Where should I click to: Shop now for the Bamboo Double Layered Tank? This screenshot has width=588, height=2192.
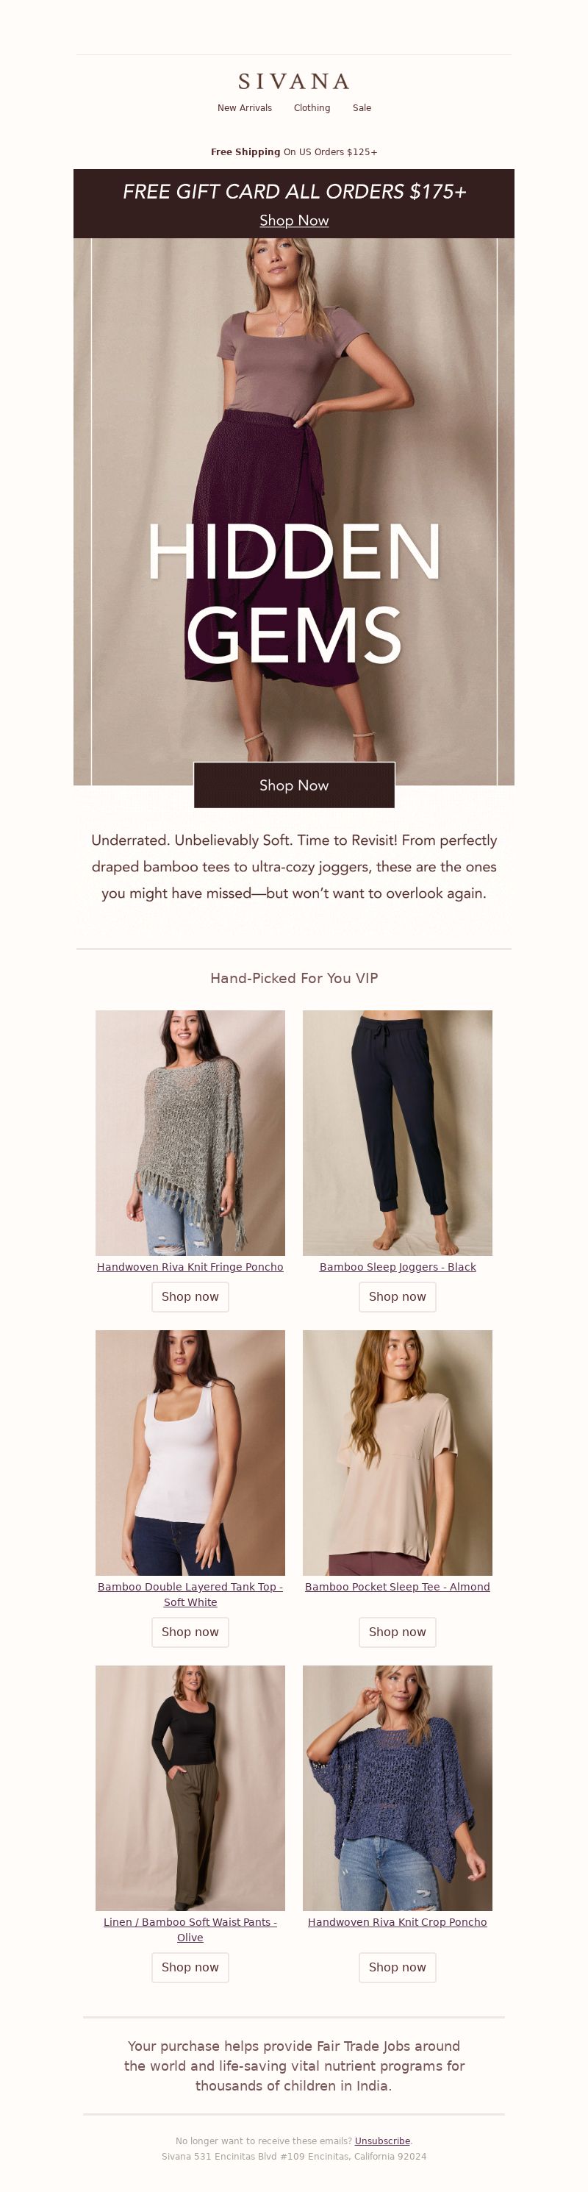[x=190, y=1632]
